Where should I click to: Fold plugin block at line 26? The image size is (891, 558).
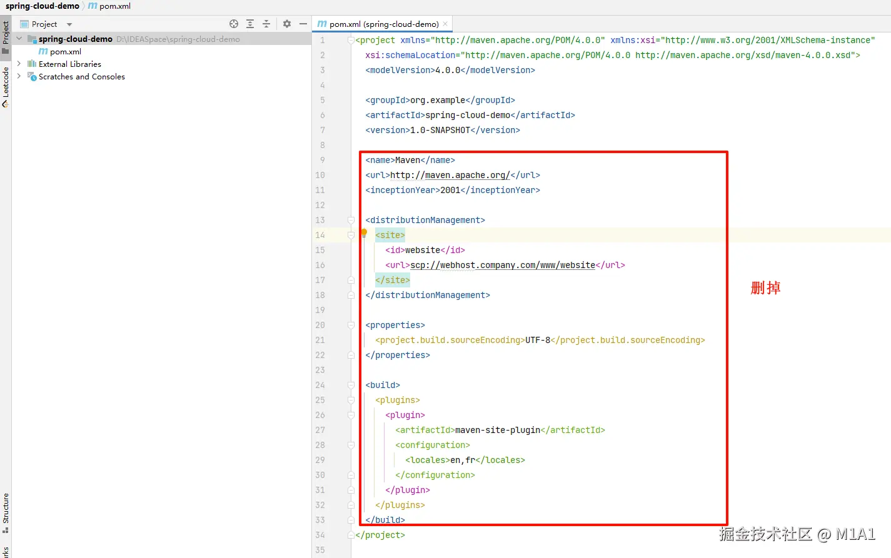pos(351,415)
